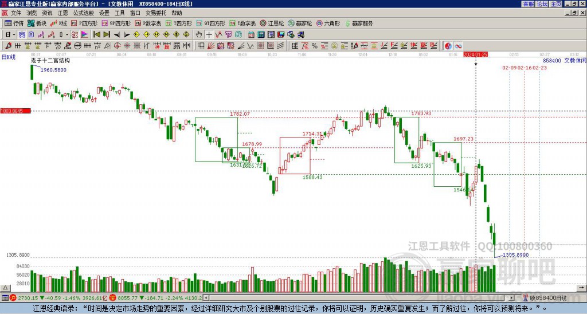Click the bottom horizontal scrollbar track
Viewport: 587px width, 314px height.
coord(358,298)
